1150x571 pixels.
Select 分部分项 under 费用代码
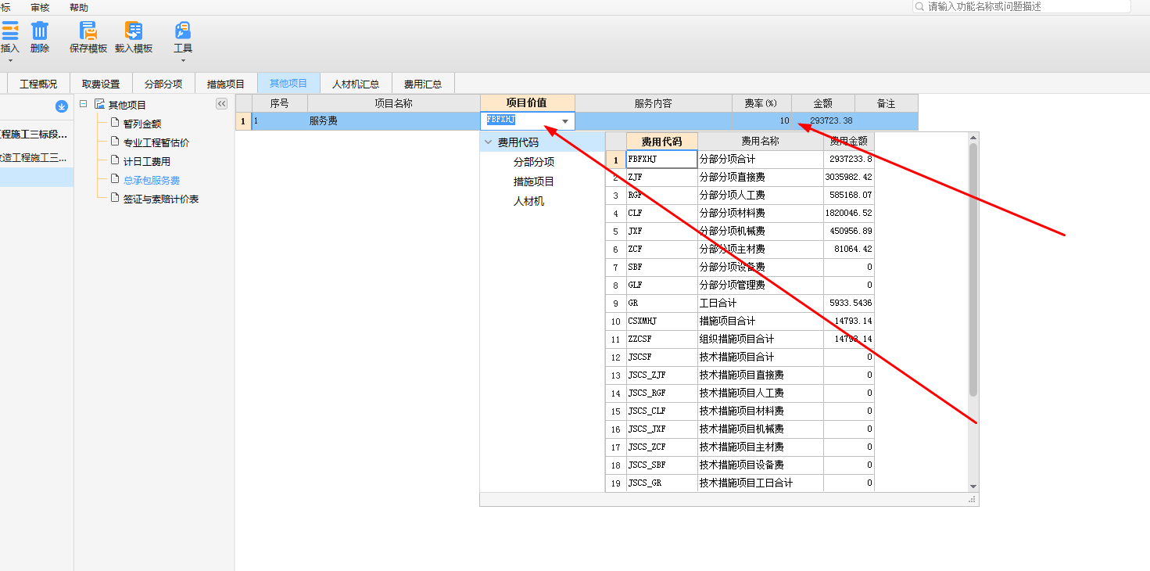[x=534, y=162]
